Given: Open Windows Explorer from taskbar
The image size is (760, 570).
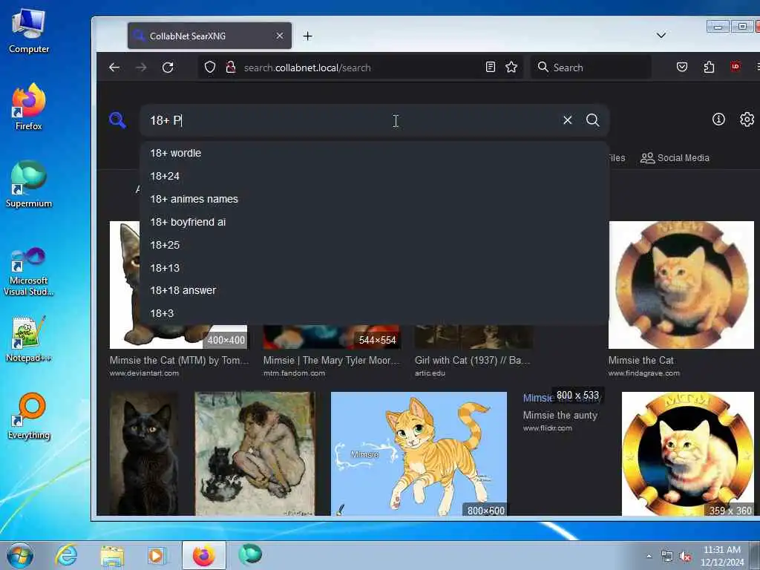Looking at the screenshot, I should (x=112, y=555).
